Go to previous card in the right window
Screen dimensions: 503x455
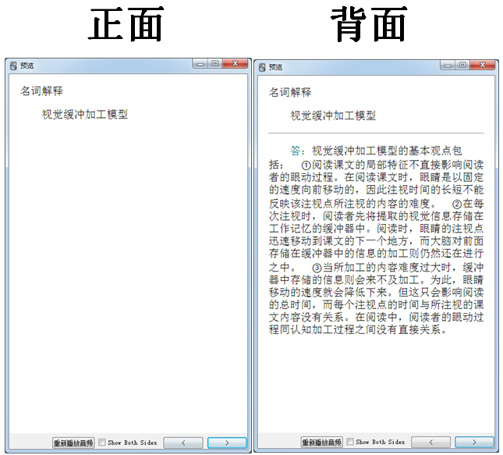tap(430, 443)
